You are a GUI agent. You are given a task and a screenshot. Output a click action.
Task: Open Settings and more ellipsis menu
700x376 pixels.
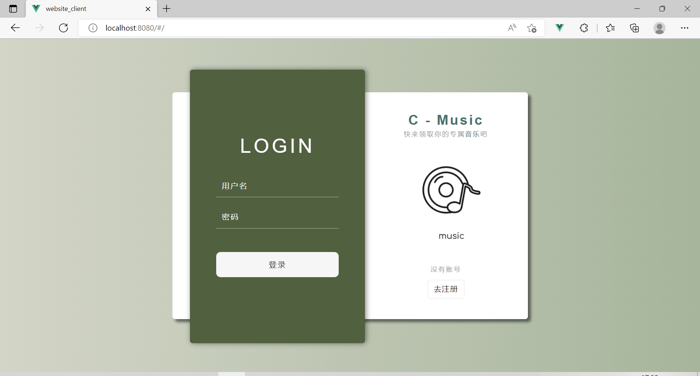[x=685, y=28]
